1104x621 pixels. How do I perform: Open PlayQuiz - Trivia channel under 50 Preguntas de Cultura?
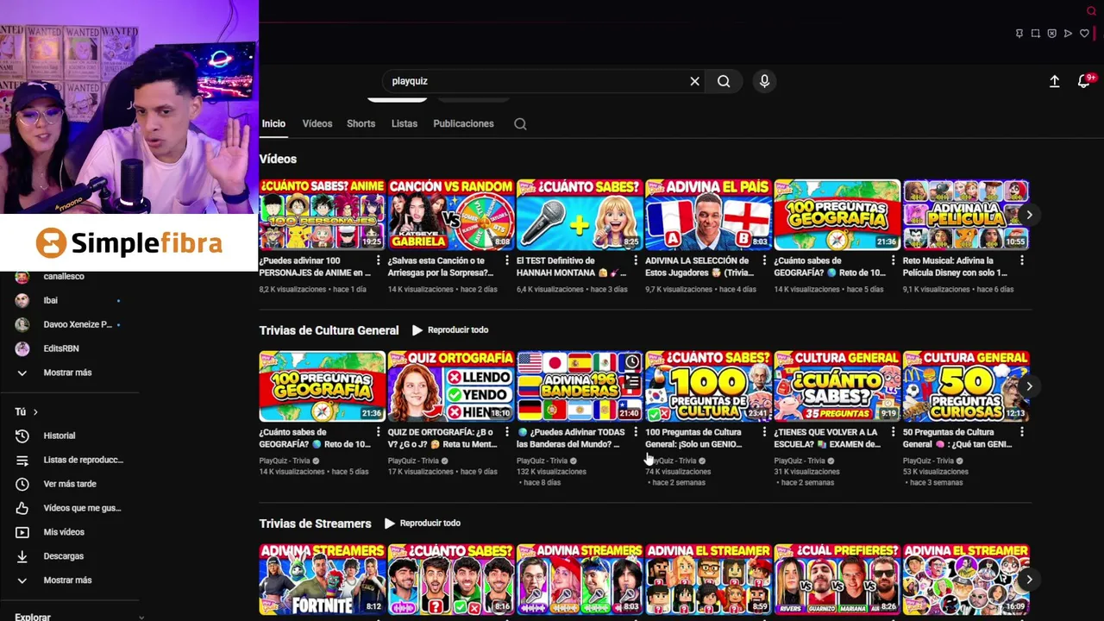tap(928, 461)
